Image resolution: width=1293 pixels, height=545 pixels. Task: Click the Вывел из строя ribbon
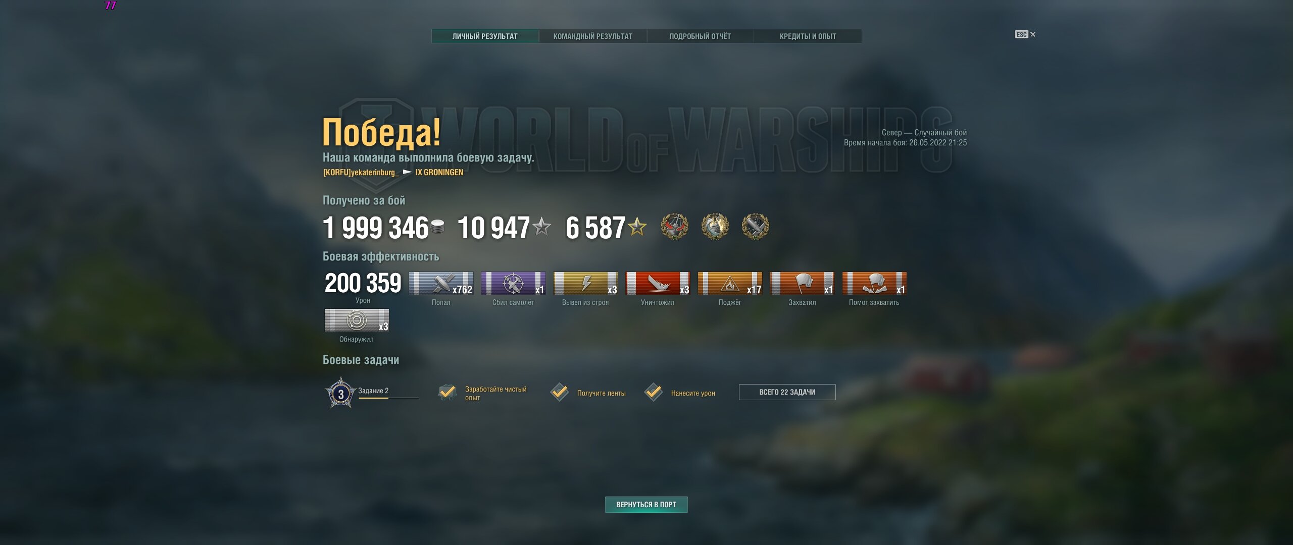pos(585,283)
